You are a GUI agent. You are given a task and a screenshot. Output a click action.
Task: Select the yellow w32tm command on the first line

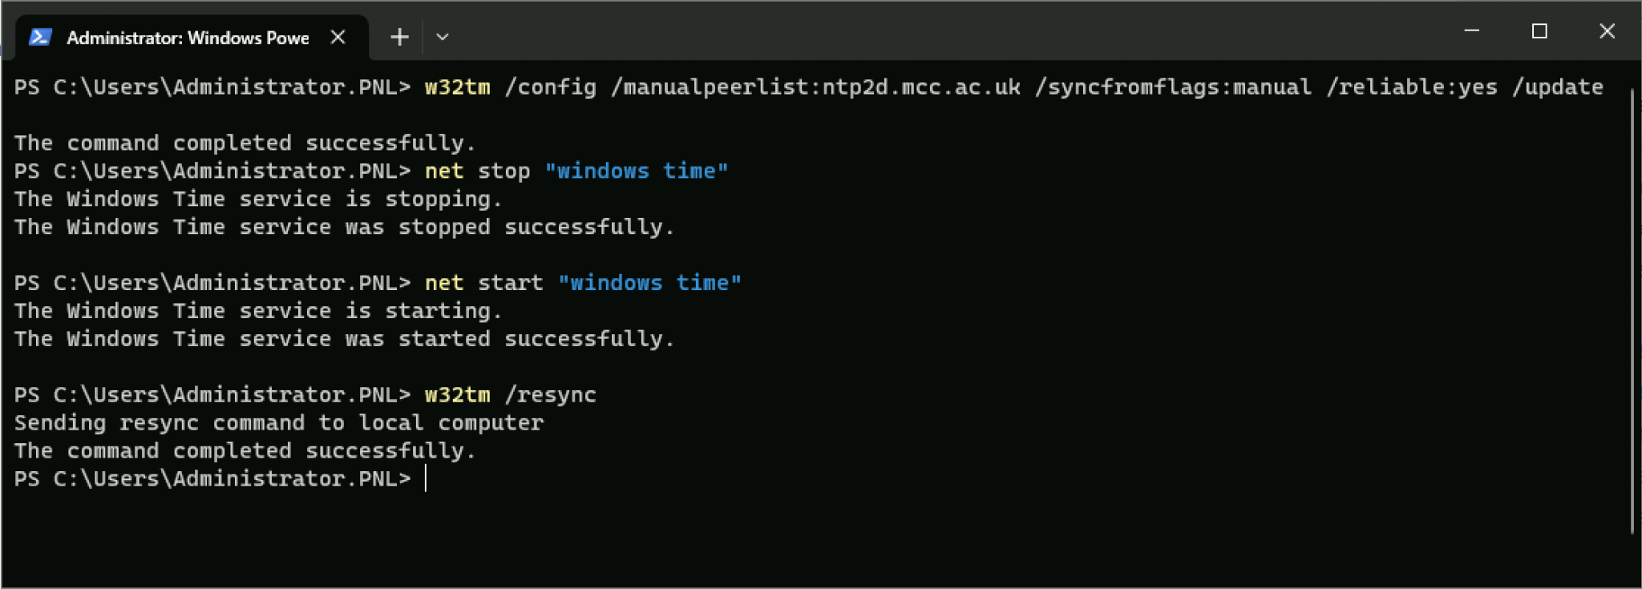(455, 87)
